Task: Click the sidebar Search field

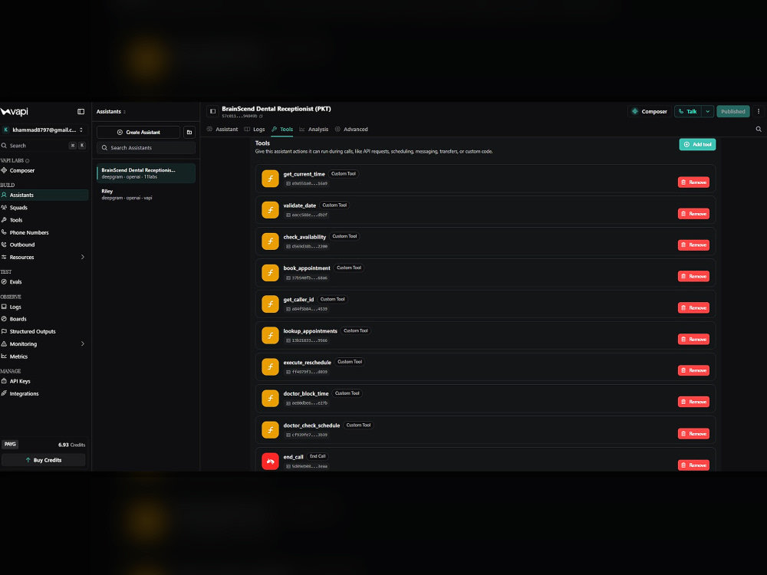Action: point(44,146)
